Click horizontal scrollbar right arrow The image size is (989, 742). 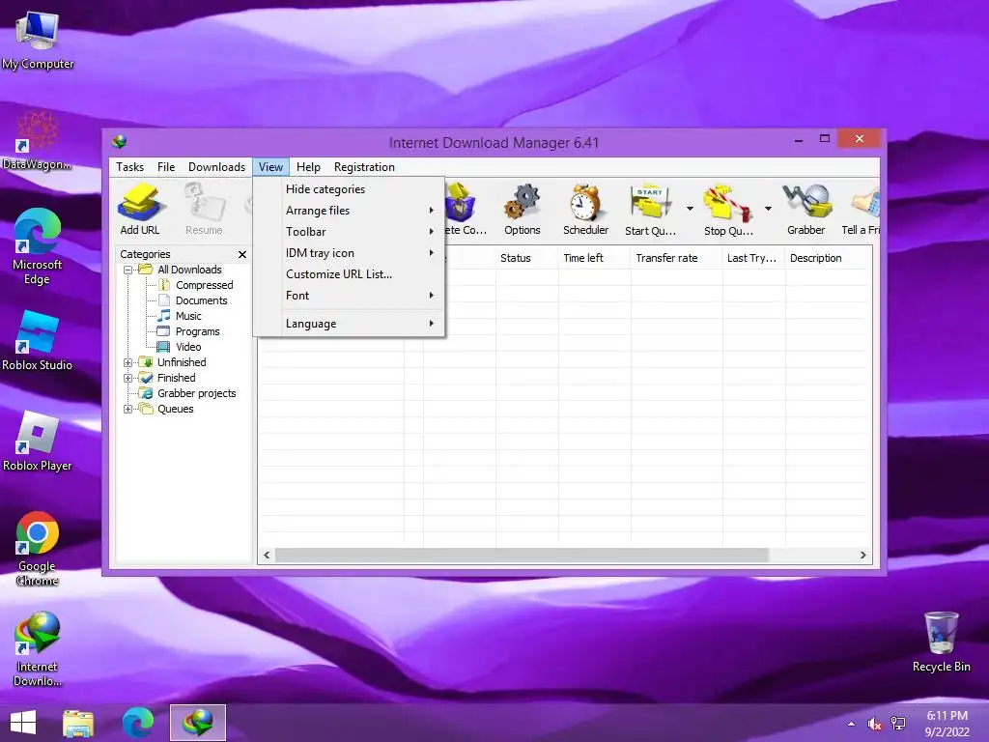pos(862,556)
